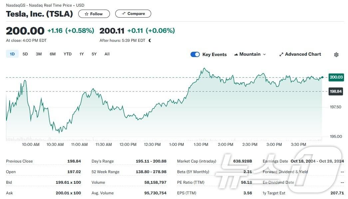This screenshot has width=348, height=199.
Task: Switch chart to 1Y range
Action: click(x=82, y=54)
